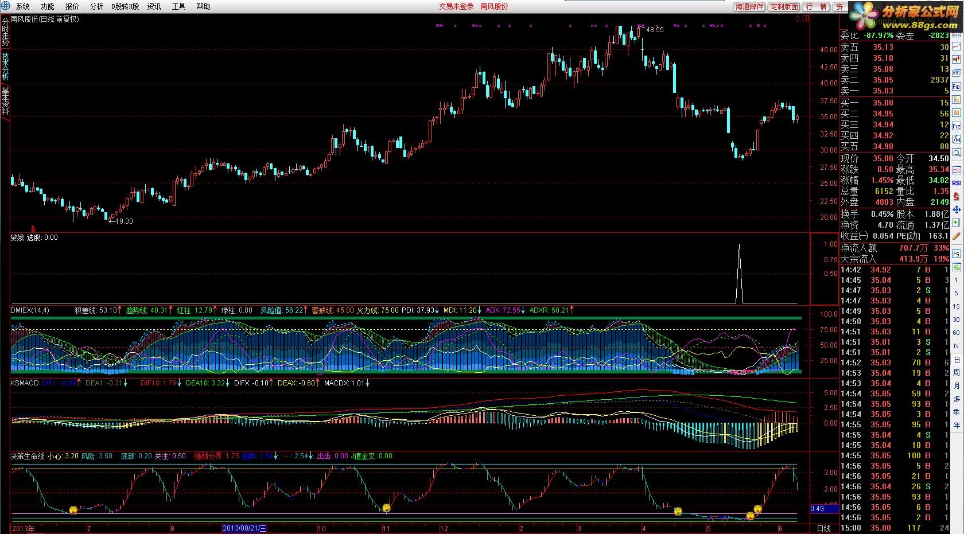Select the 60-minute period
The image size is (964, 534).
[957, 333]
